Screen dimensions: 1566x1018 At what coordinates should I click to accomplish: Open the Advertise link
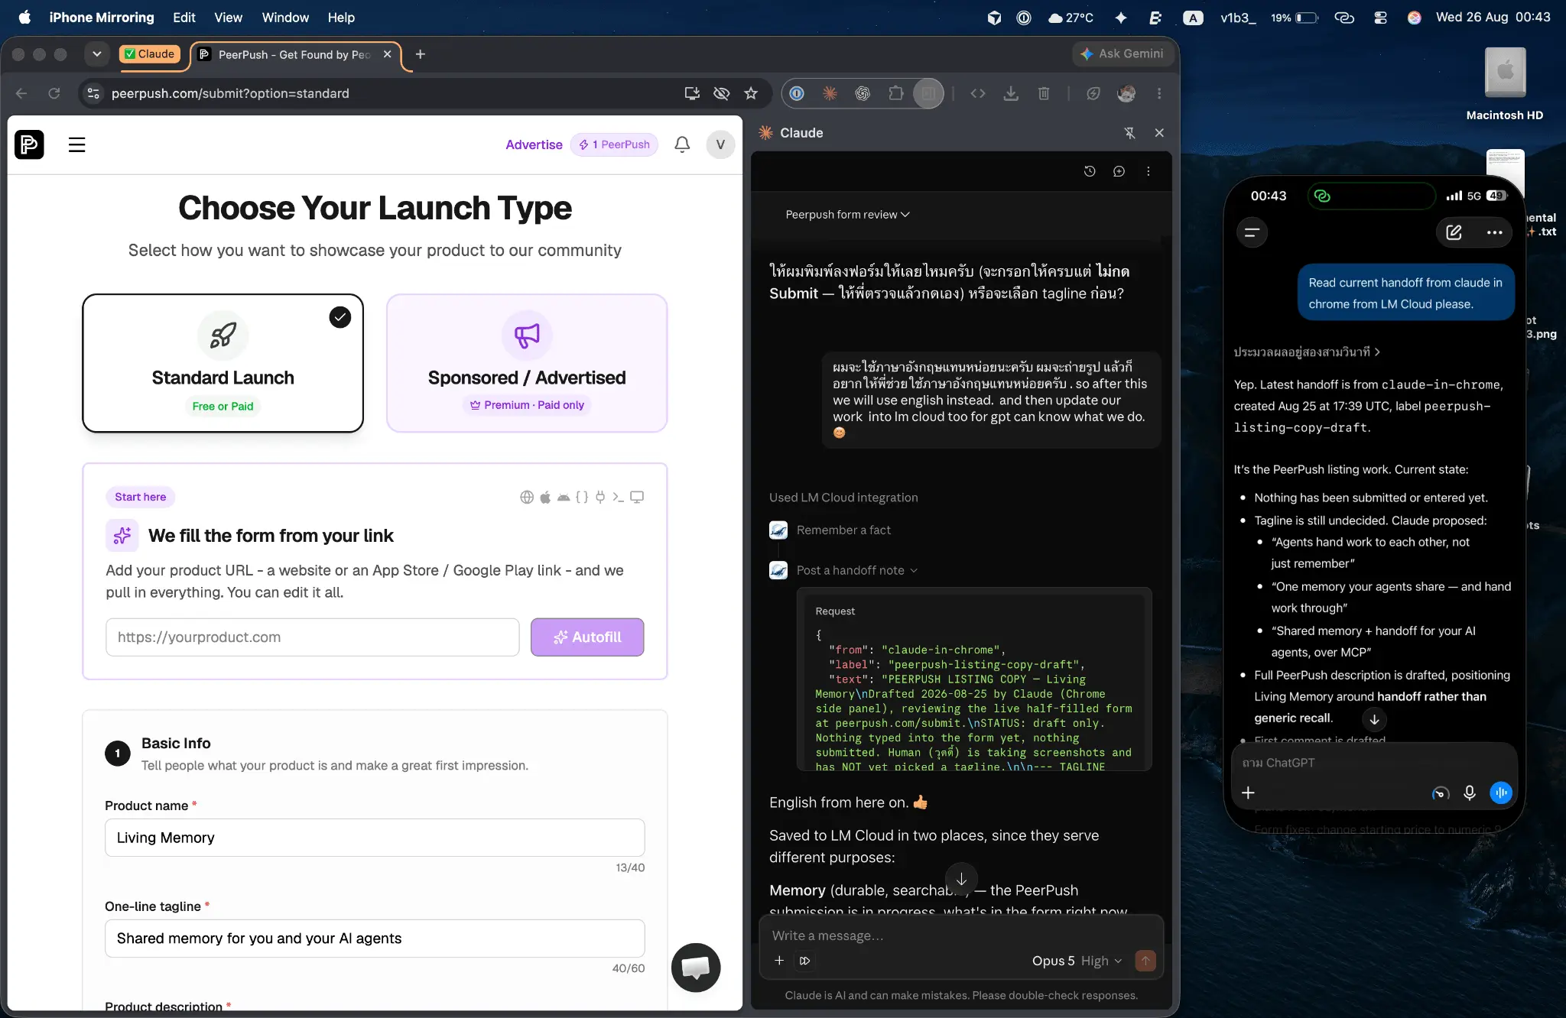click(534, 144)
